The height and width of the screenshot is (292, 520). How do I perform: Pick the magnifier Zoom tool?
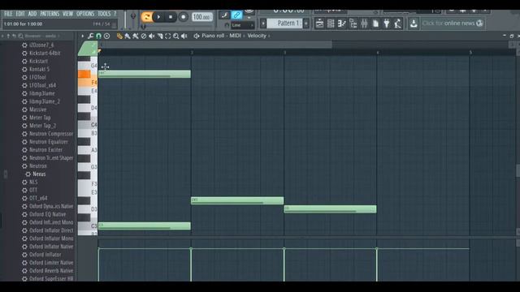click(x=175, y=36)
